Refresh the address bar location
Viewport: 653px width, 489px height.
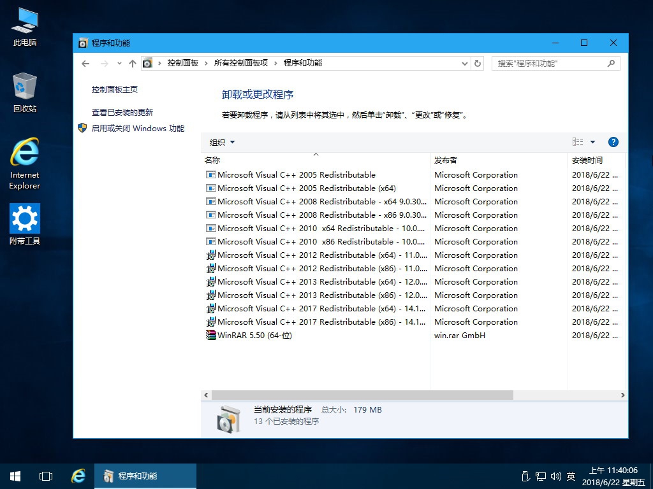(x=478, y=64)
